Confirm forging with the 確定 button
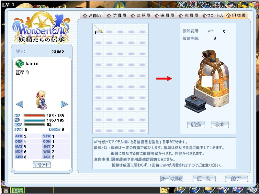 pyautogui.click(x=196, y=125)
